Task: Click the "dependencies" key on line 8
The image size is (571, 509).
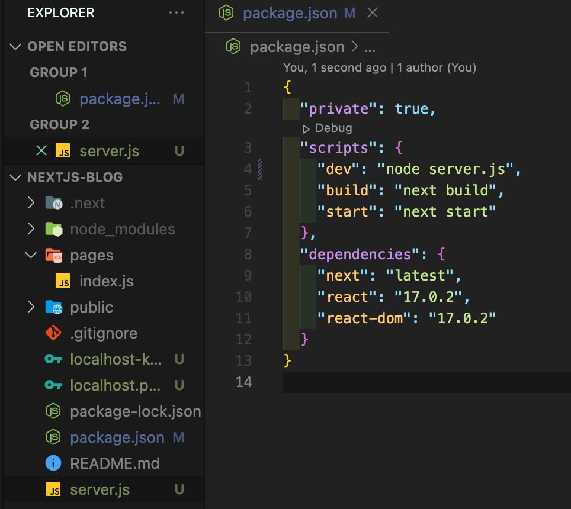Action: tap(360, 254)
